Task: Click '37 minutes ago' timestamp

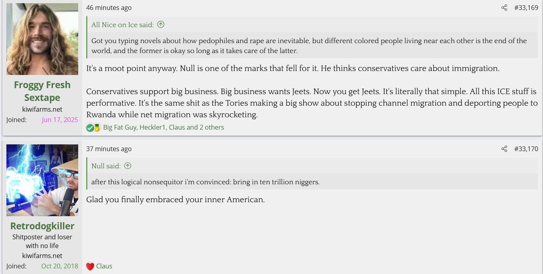Action: 109,149
